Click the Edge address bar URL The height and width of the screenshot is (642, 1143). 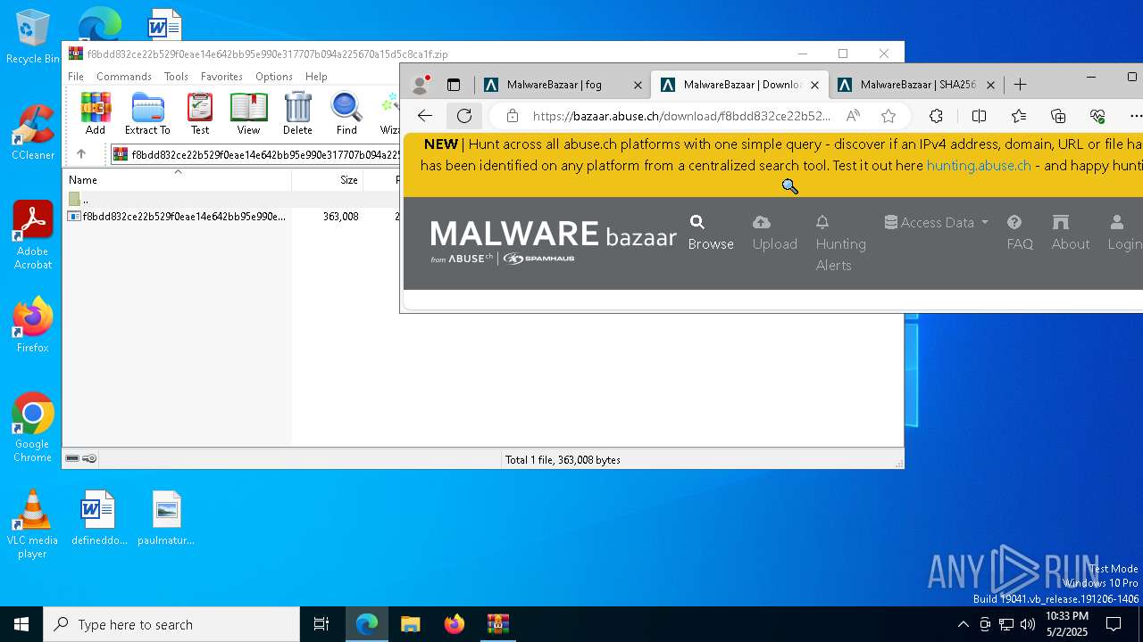coord(681,116)
